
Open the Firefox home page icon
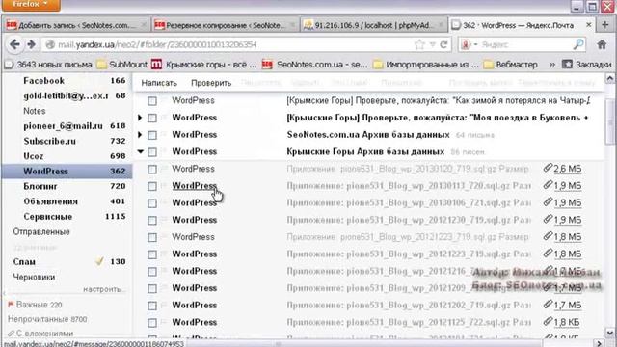click(602, 44)
